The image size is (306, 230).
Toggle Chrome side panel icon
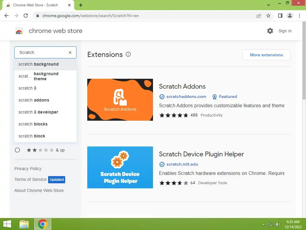(x=280, y=16)
